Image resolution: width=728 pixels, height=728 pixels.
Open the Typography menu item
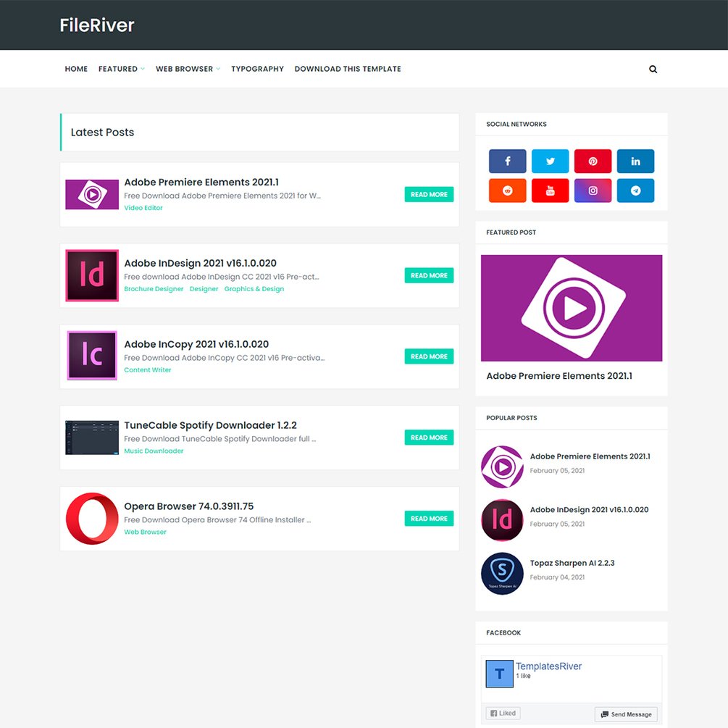(257, 69)
